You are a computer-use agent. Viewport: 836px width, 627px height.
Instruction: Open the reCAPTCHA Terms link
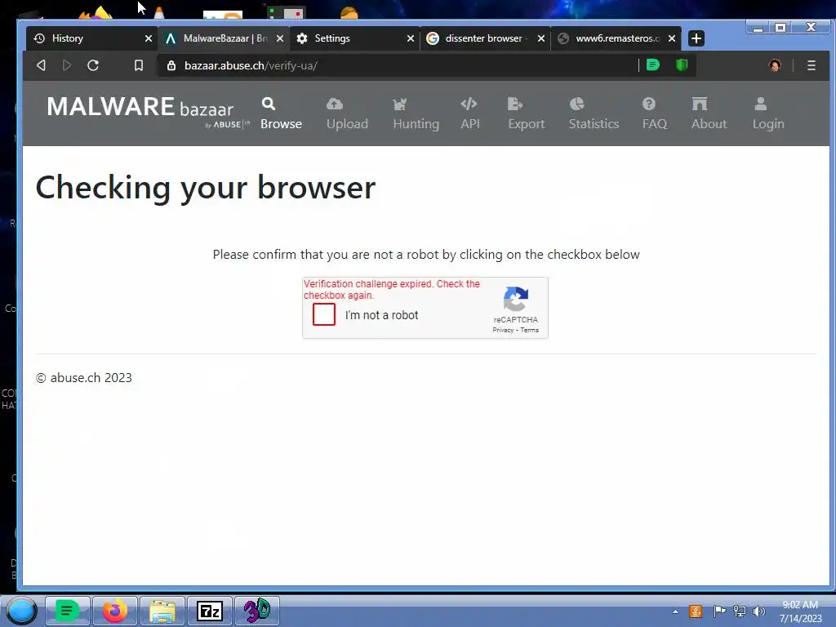pyautogui.click(x=529, y=330)
